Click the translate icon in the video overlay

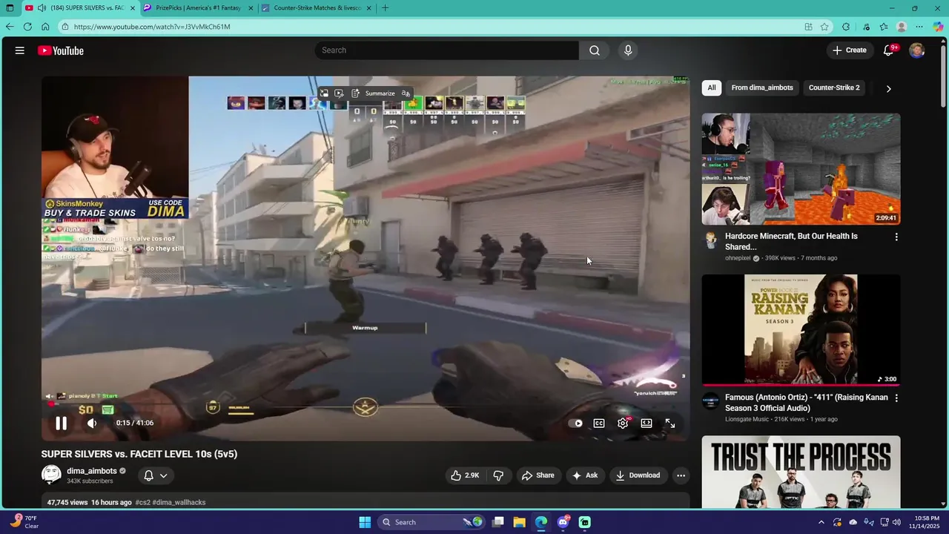pyautogui.click(x=406, y=93)
